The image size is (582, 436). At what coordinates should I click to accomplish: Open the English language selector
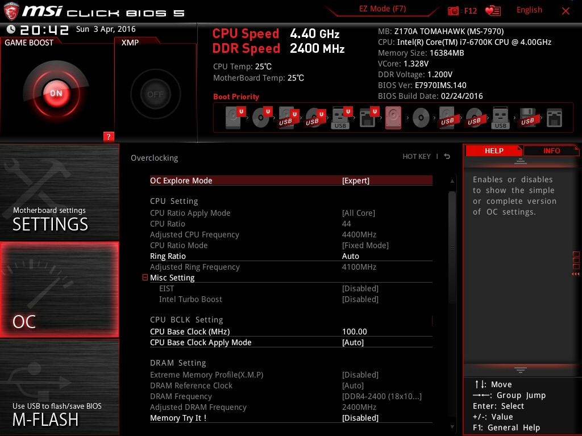coord(529,10)
